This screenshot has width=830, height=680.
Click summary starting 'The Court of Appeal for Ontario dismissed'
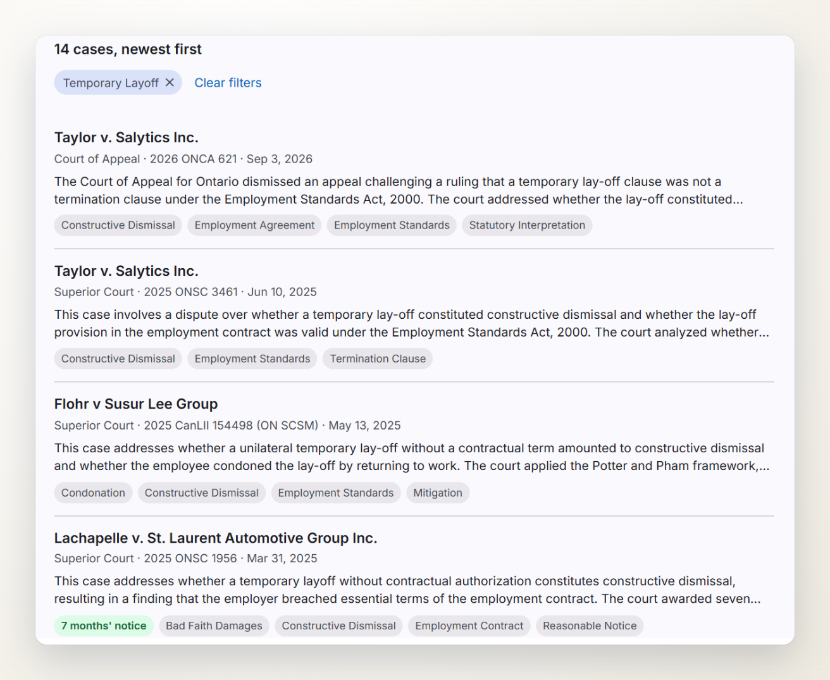tap(399, 190)
